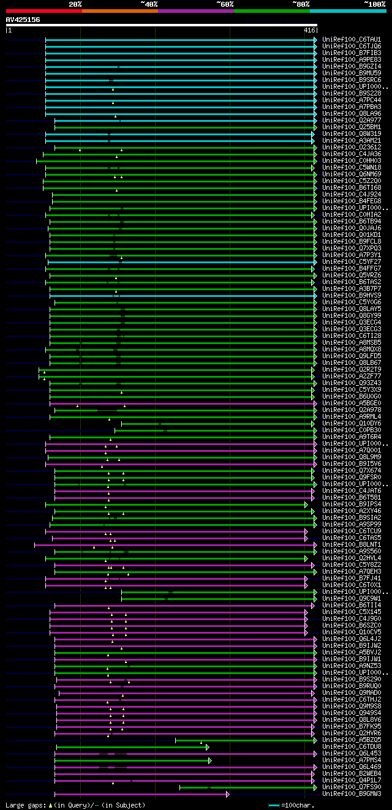This screenshot has width=392, height=810.
Task: Click the UniRef100_Q93Z43 label
Action: 352,383
